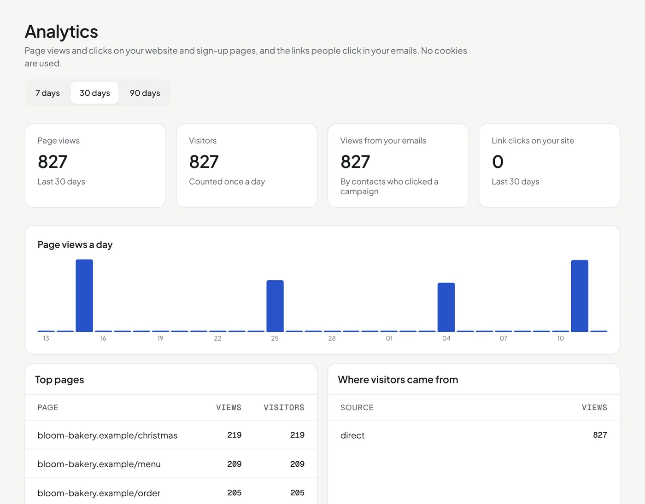Click the 01 date label on the chart axis
This screenshot has width=645, height=504.
(x=389, y=338)
